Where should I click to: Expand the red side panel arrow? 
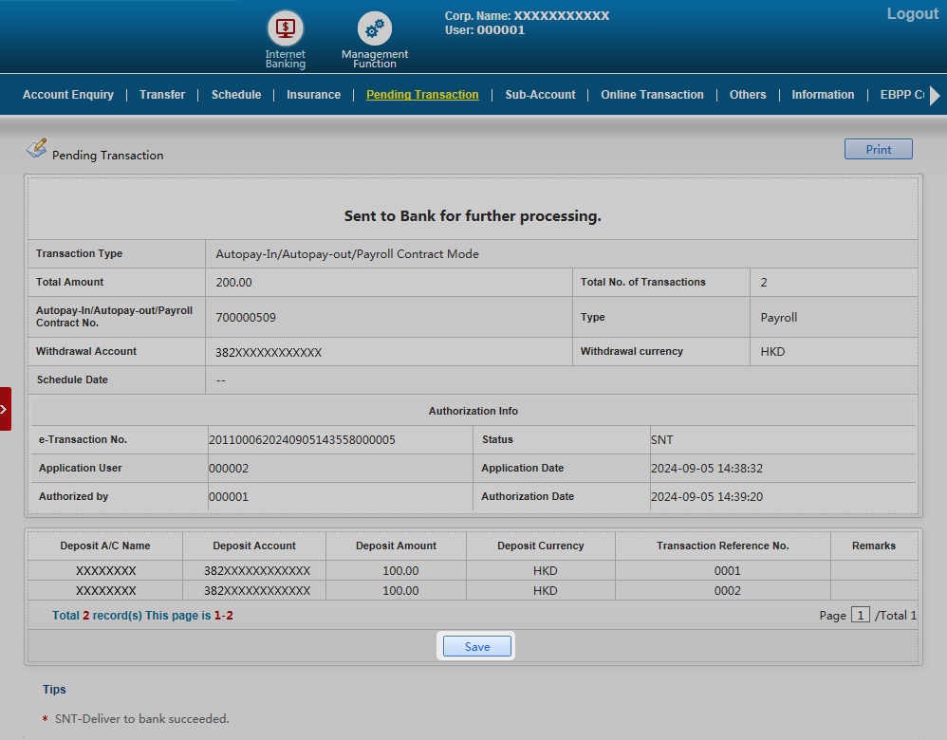(x=5, y=409)
